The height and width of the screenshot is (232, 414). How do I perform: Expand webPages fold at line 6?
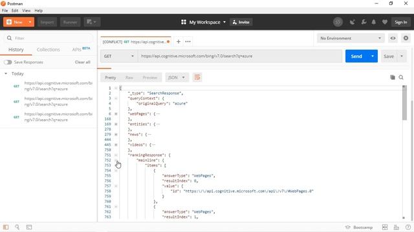point(116,114)
